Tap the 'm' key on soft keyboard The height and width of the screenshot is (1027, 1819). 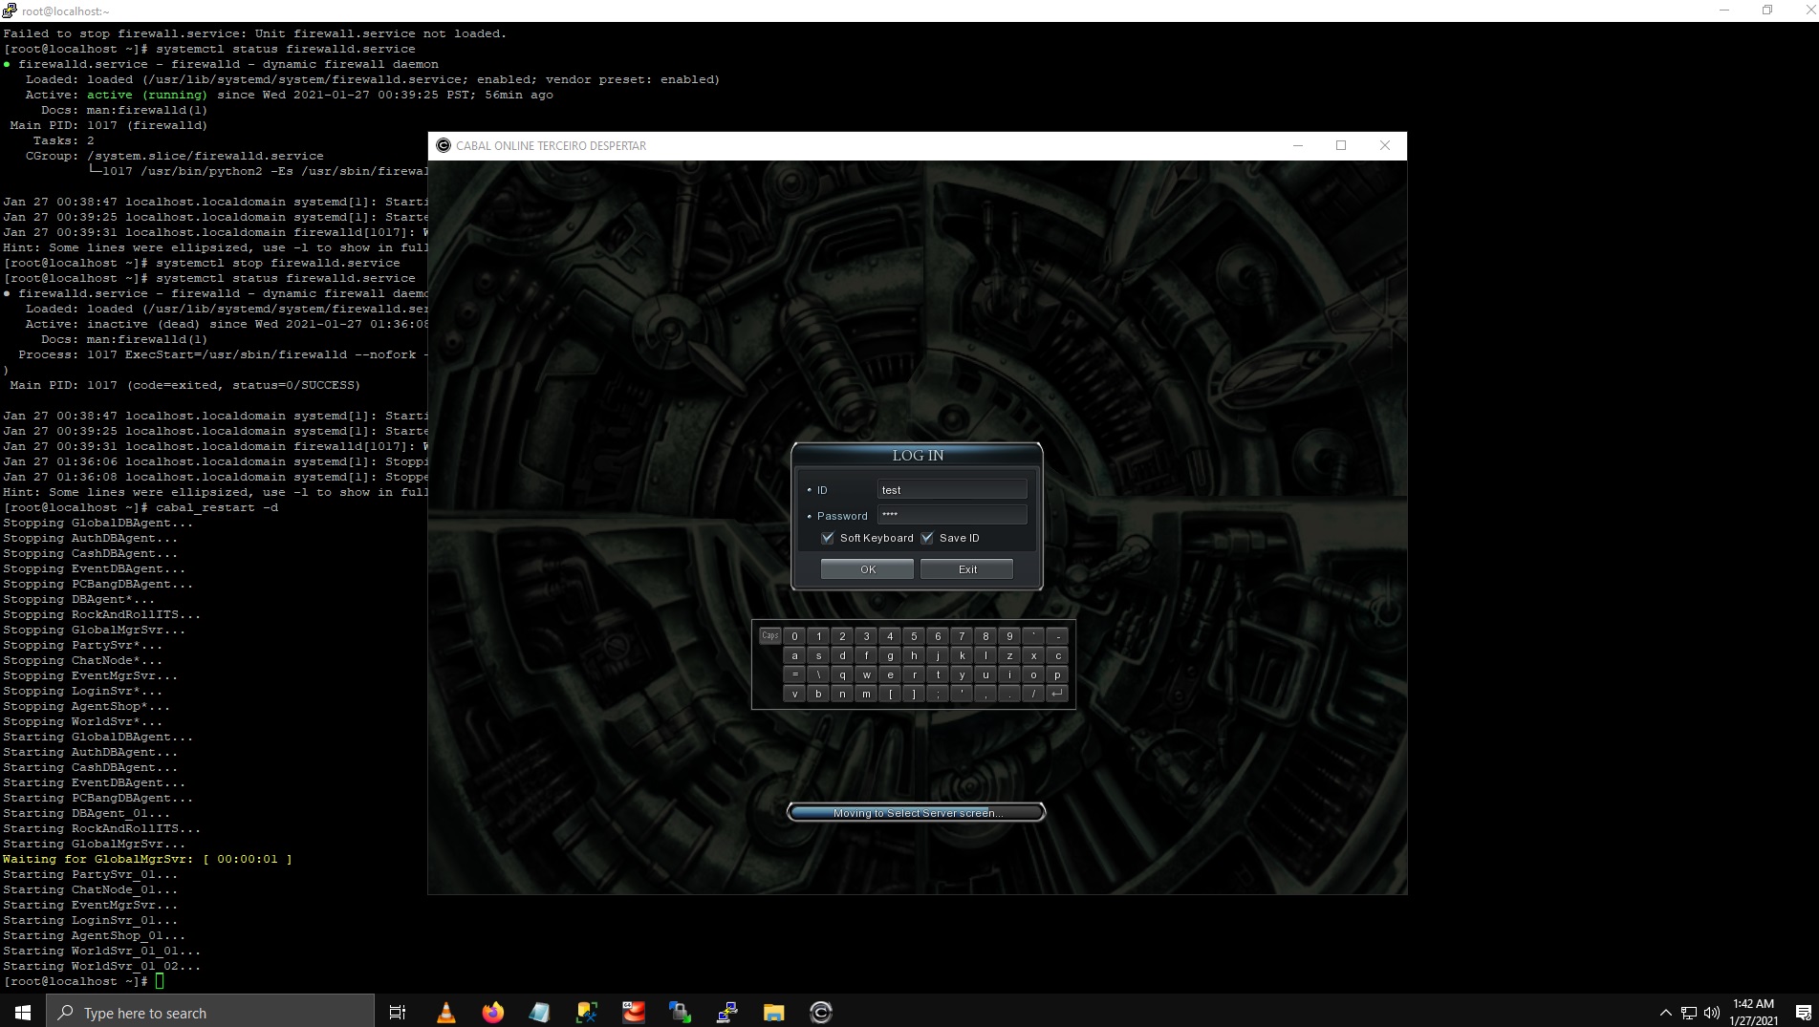point(866,694)
